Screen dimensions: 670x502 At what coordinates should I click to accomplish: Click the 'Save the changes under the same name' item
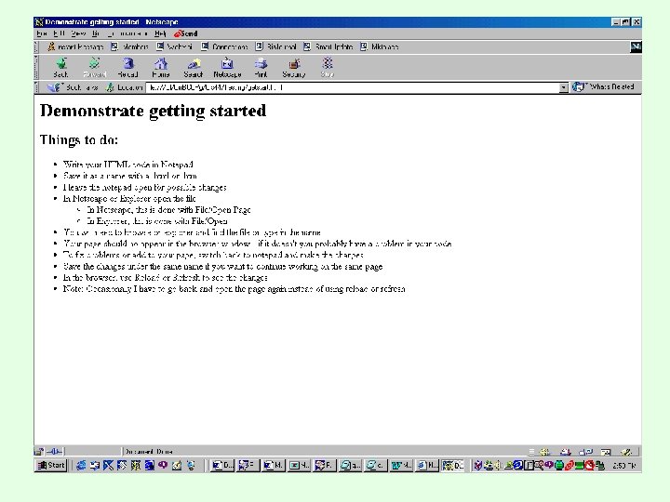coord(222,267)
